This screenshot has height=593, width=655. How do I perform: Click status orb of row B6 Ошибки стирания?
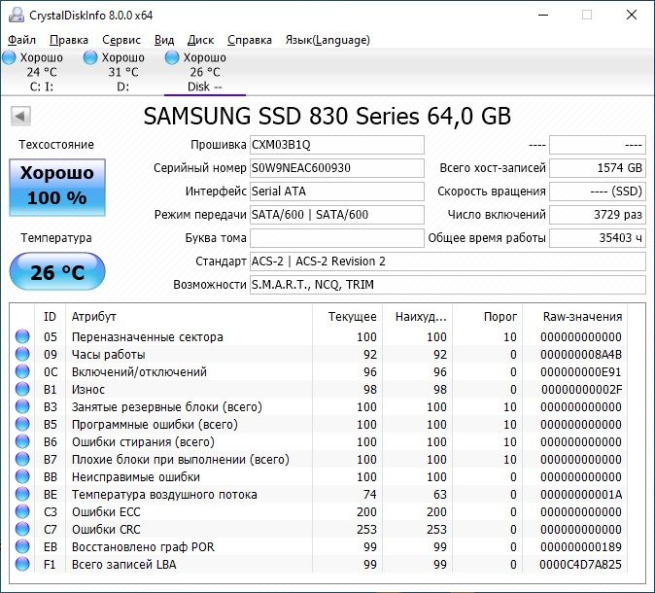tap(22, 441)
